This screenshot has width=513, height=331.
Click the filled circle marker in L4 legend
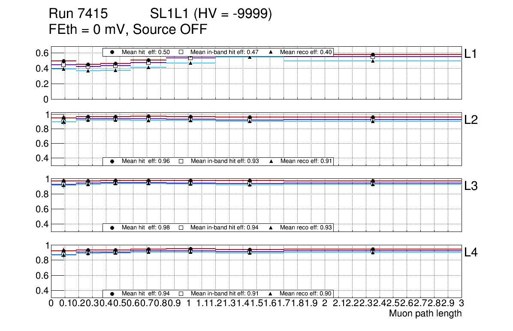click(112, 294)
